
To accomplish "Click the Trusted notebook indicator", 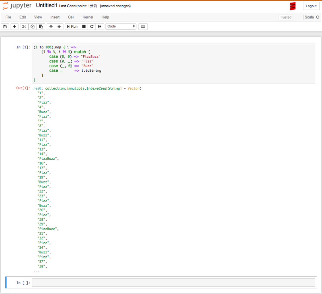I will click(x=286, y=17).
